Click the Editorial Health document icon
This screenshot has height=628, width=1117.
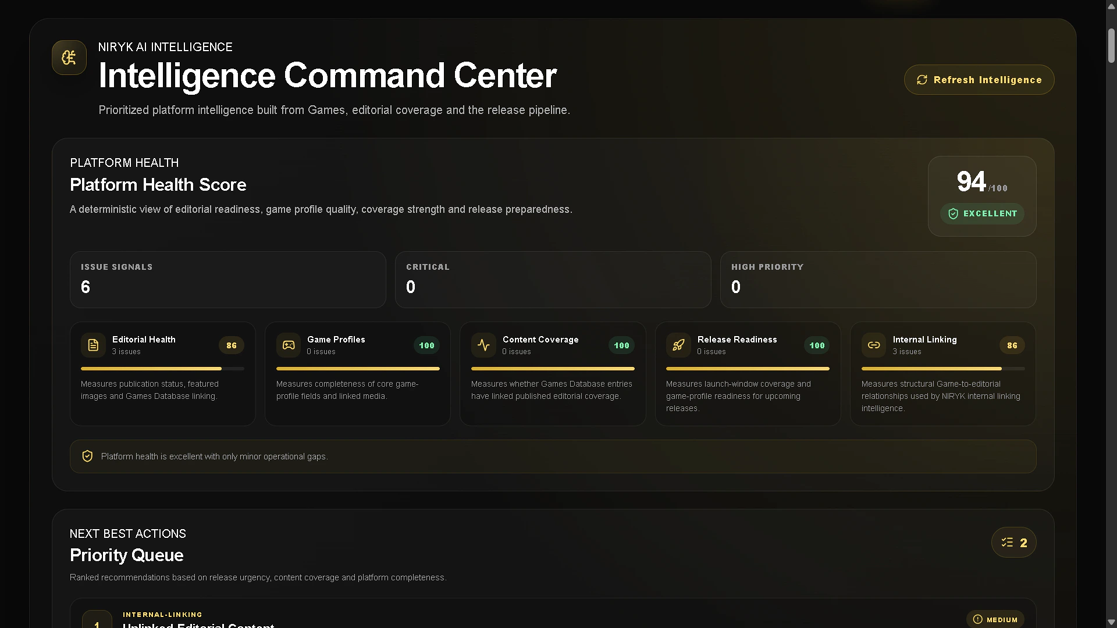(93, 345)
